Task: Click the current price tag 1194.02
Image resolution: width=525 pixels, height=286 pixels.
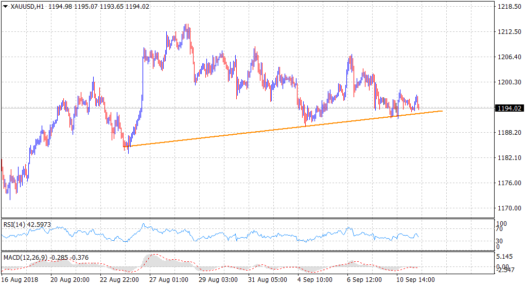Action: point(509,108)
